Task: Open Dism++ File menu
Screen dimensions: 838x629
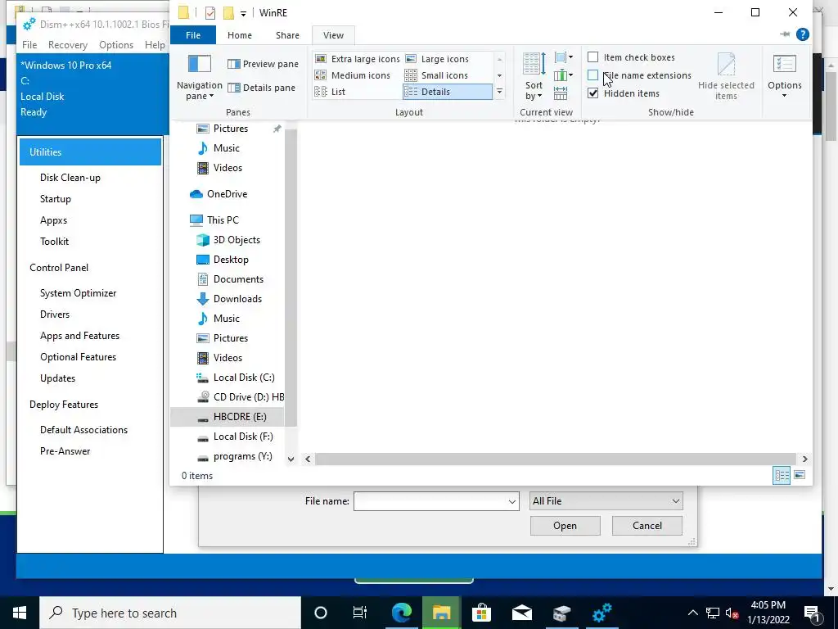Action: [29, 45]
